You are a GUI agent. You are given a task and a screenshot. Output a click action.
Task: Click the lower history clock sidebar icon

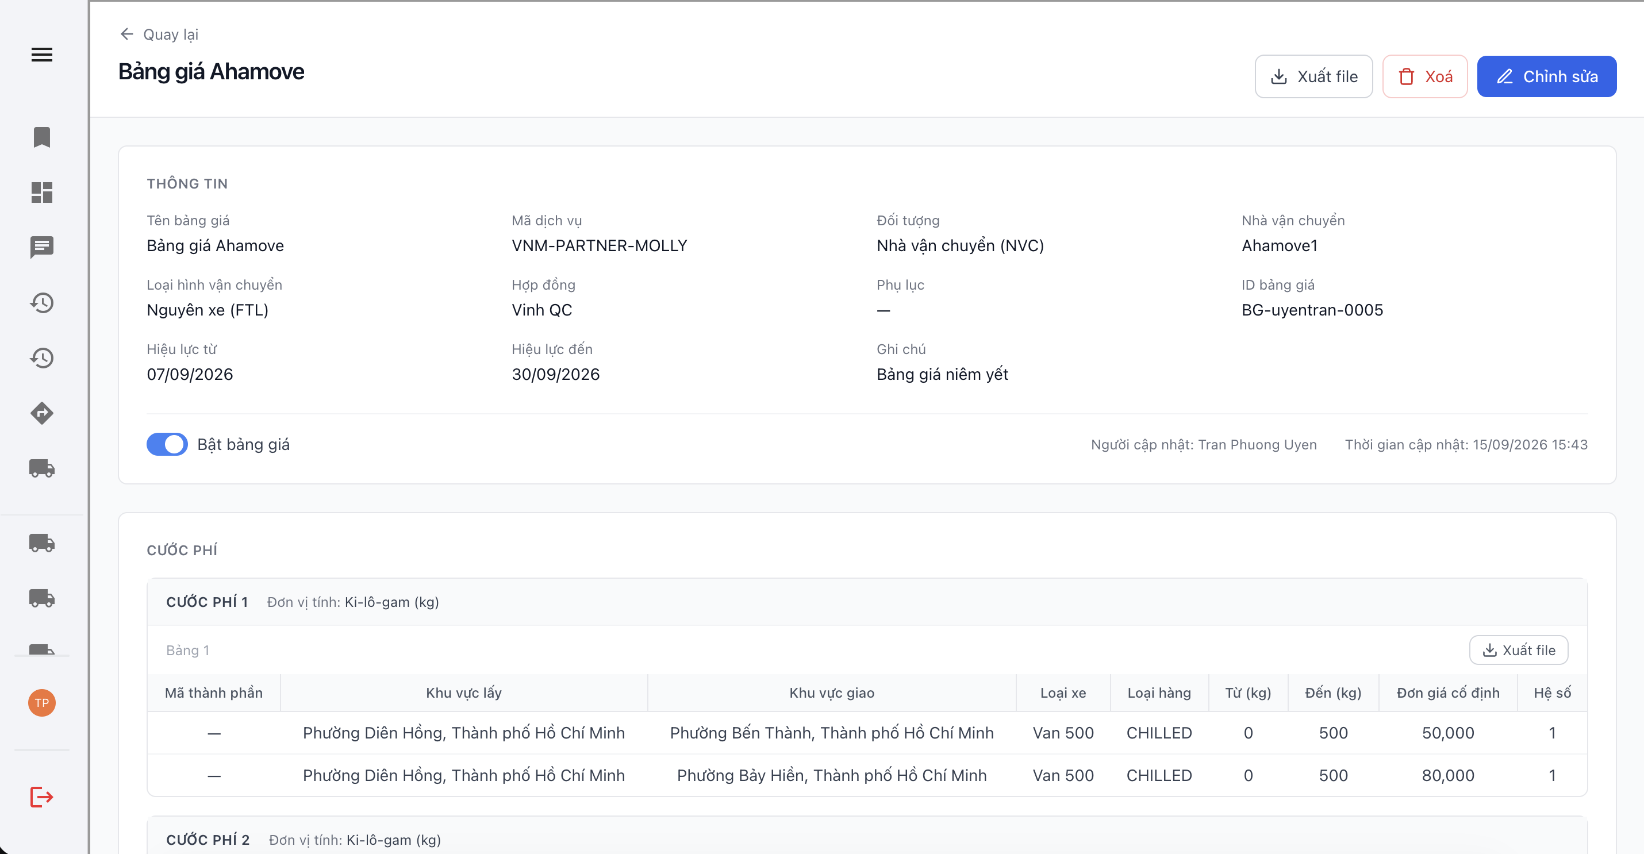[41, 357]
